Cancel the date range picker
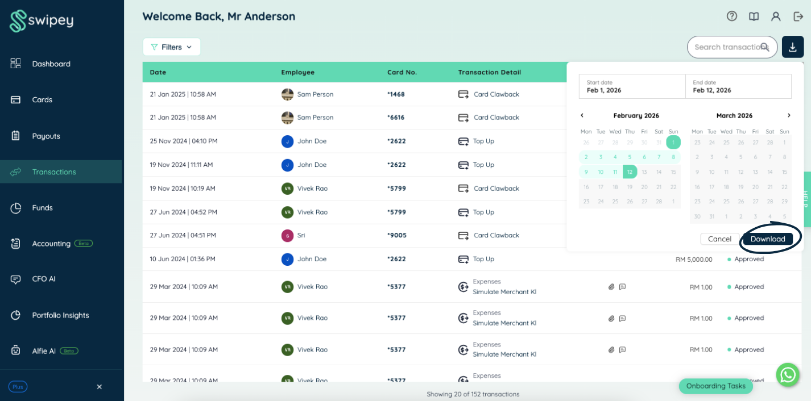Viewport: 811px width, 401px height. click(x=719, y=239)
